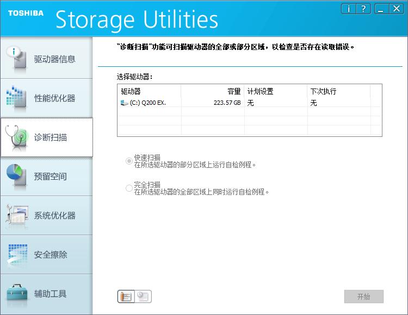Minimize the Storage Utilities window
This screenshot has height=315, width=408.
381,9
